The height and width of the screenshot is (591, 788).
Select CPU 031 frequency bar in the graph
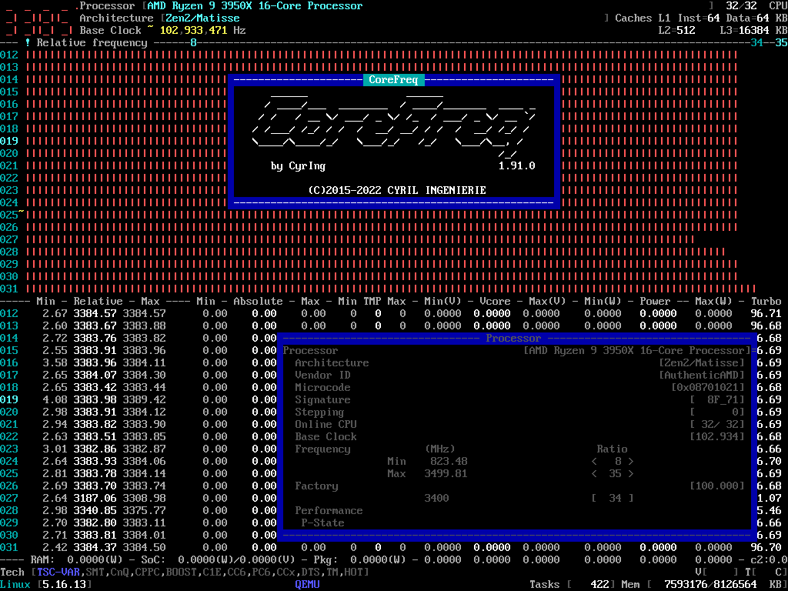click(x=391, y=289)
